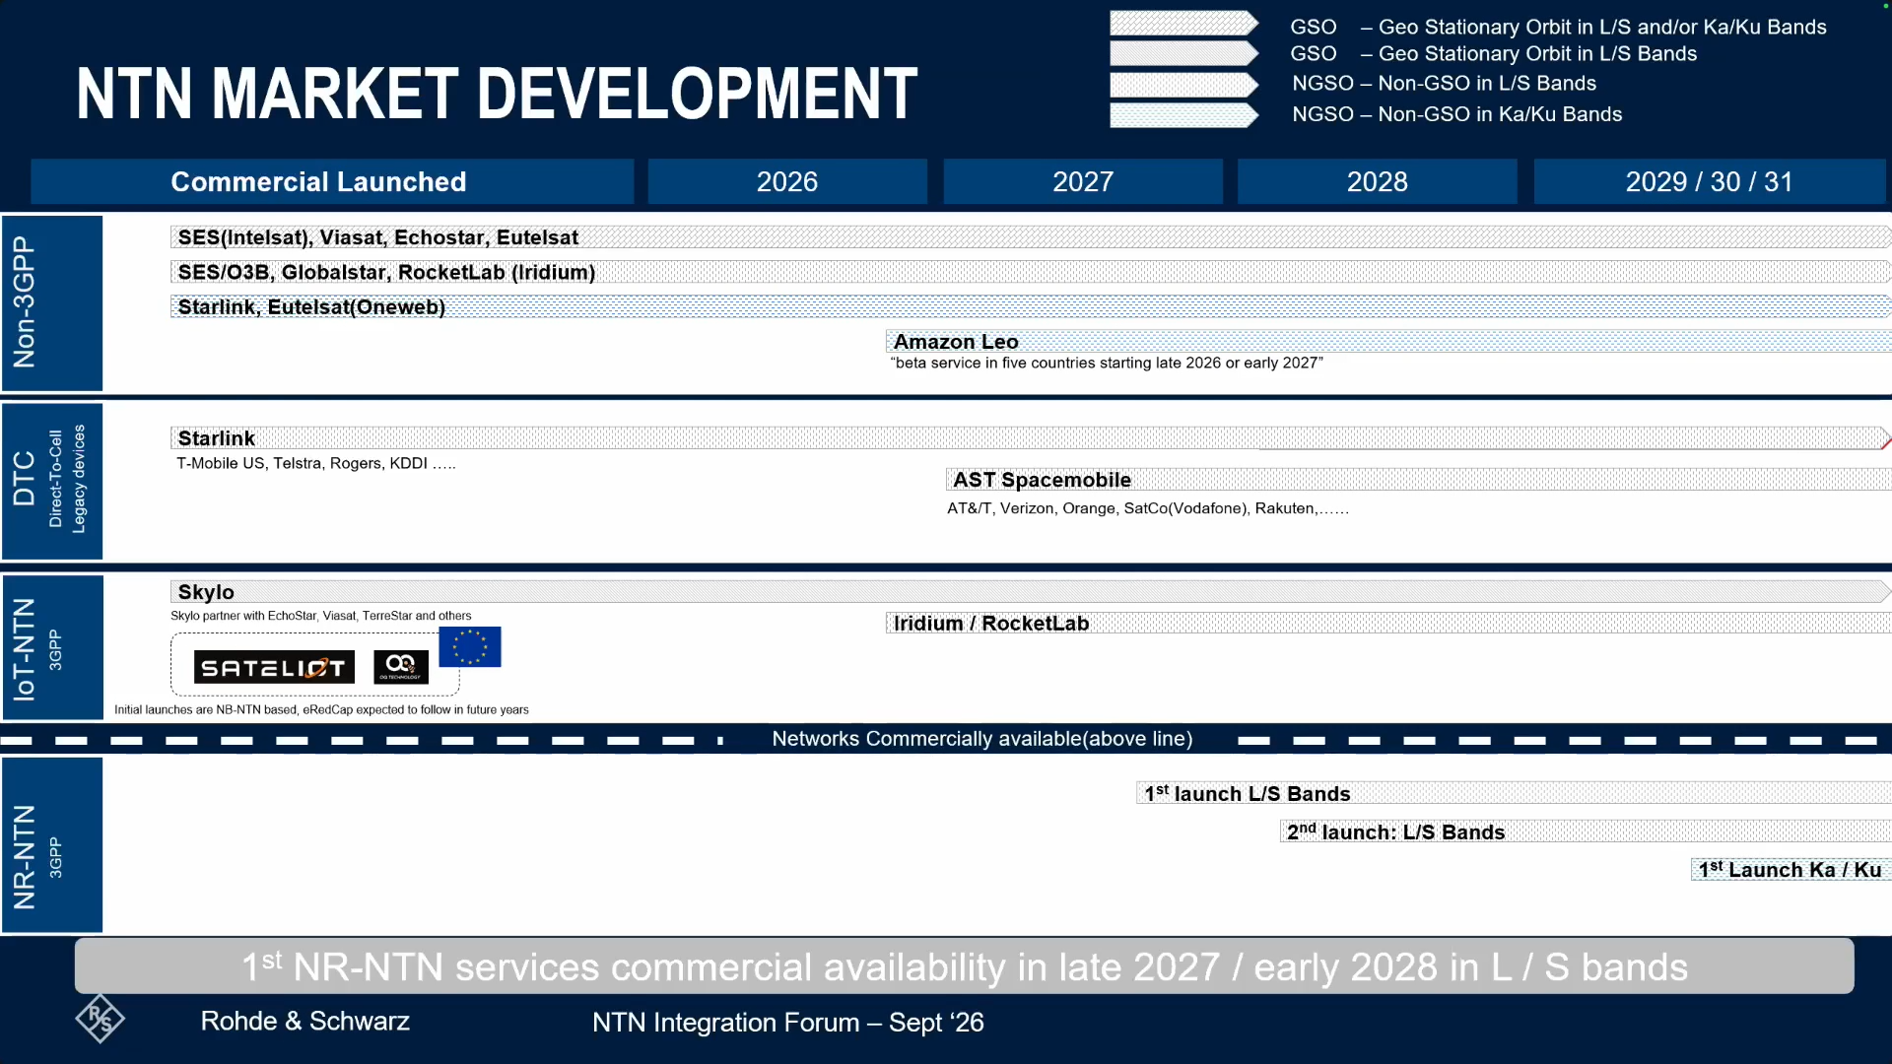Image resolution: width=1892 pixels, height=1064 pixels.
Task: Click the DTC Starlink timeline bar
Action: (1031, 437)
